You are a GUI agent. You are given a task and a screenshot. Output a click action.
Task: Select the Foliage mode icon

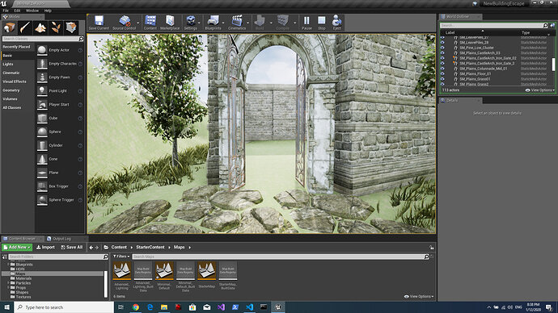pos(56,27)
